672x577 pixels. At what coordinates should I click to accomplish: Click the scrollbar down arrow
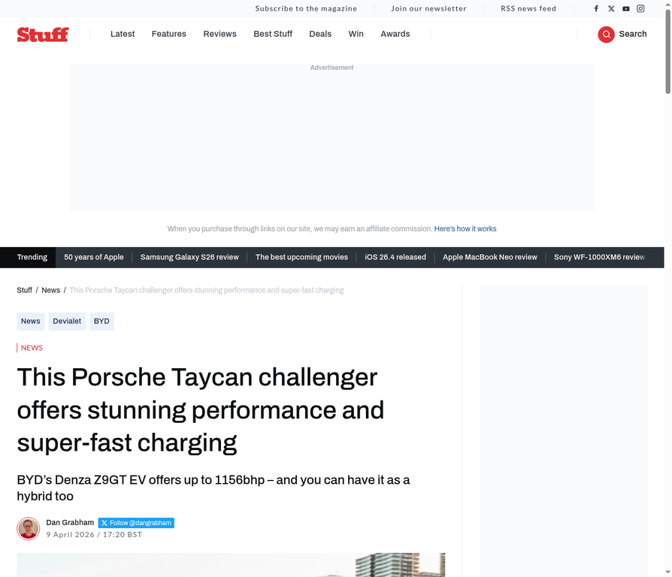667,572
